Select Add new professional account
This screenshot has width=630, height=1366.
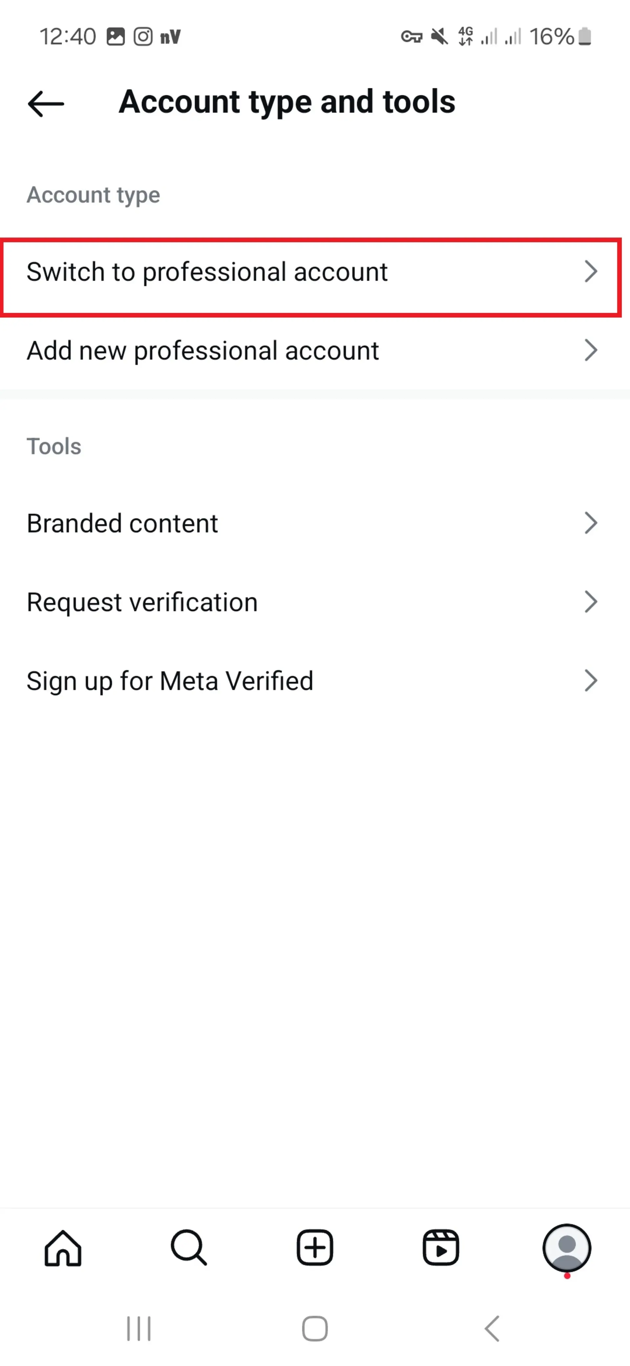[315, 350]
